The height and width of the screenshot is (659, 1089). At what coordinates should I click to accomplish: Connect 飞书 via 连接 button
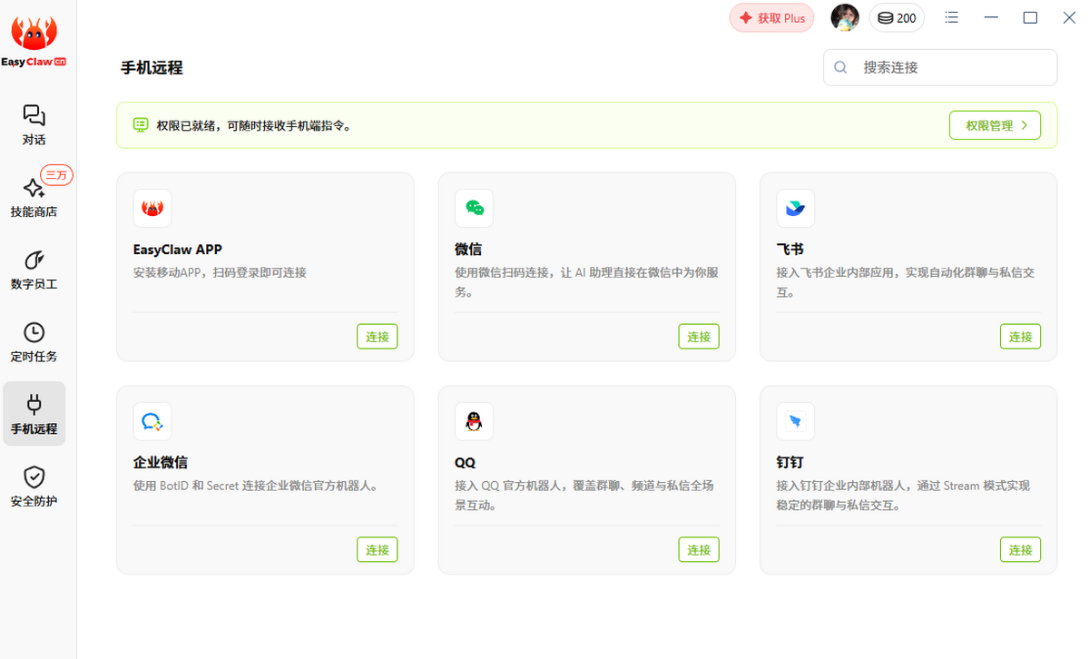tap(1020, 336)
